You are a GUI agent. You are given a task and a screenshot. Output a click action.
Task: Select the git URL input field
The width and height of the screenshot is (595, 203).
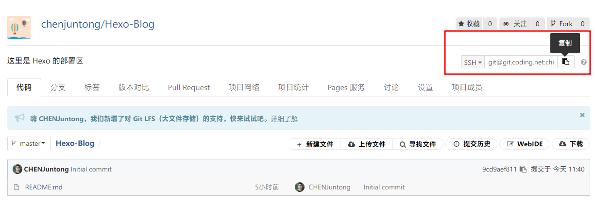[521, 62]
